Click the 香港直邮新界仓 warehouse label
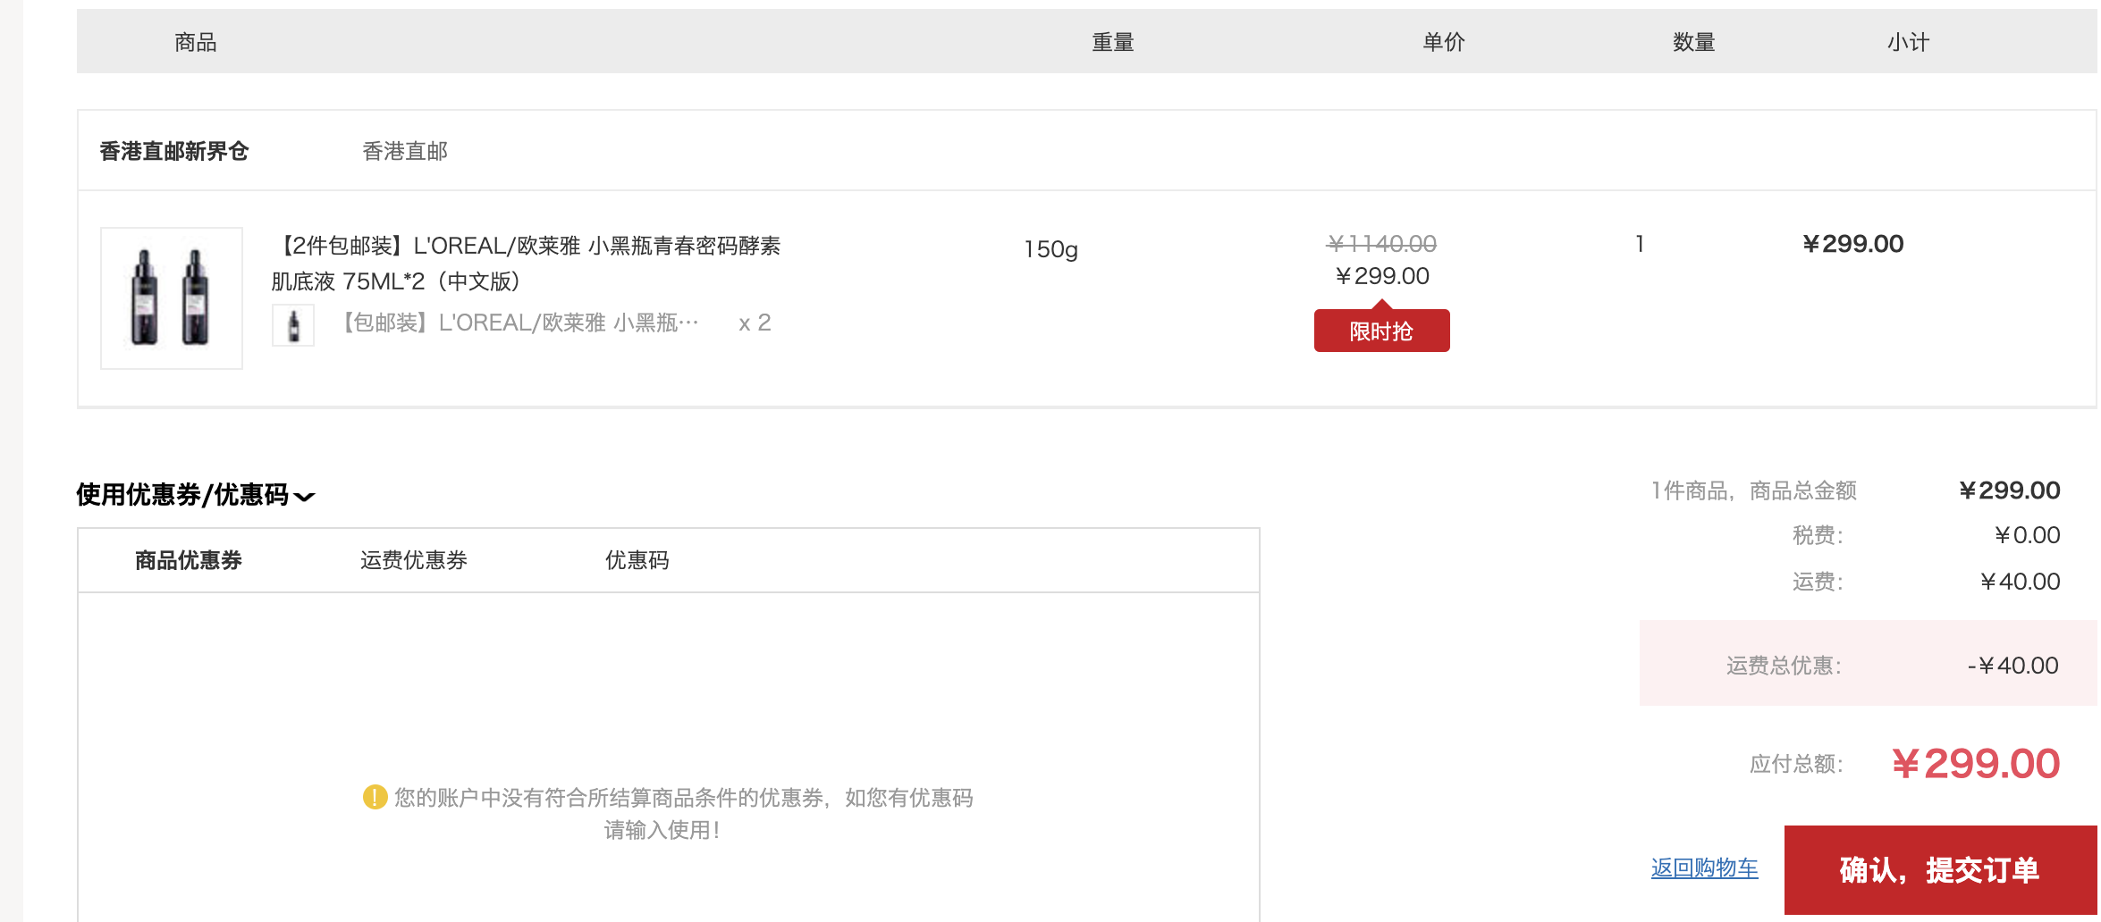 click(174, 151)
